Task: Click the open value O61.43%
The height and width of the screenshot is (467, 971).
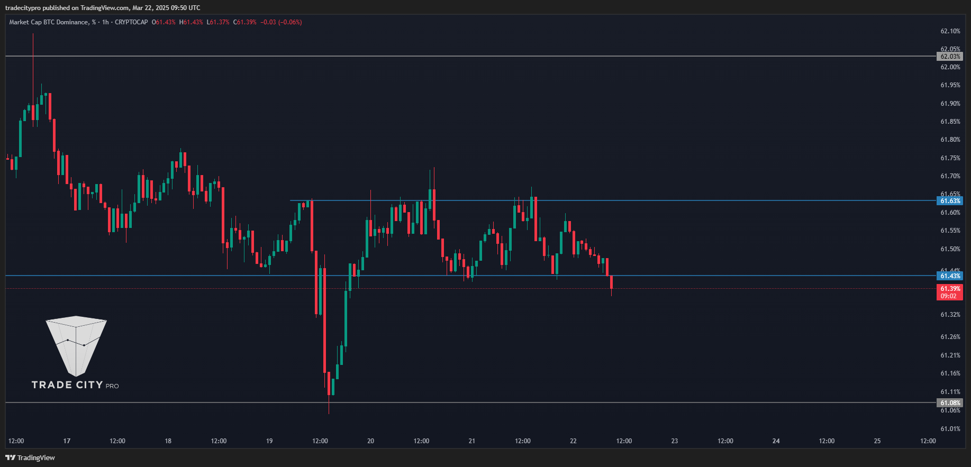Action: (164, 22)
